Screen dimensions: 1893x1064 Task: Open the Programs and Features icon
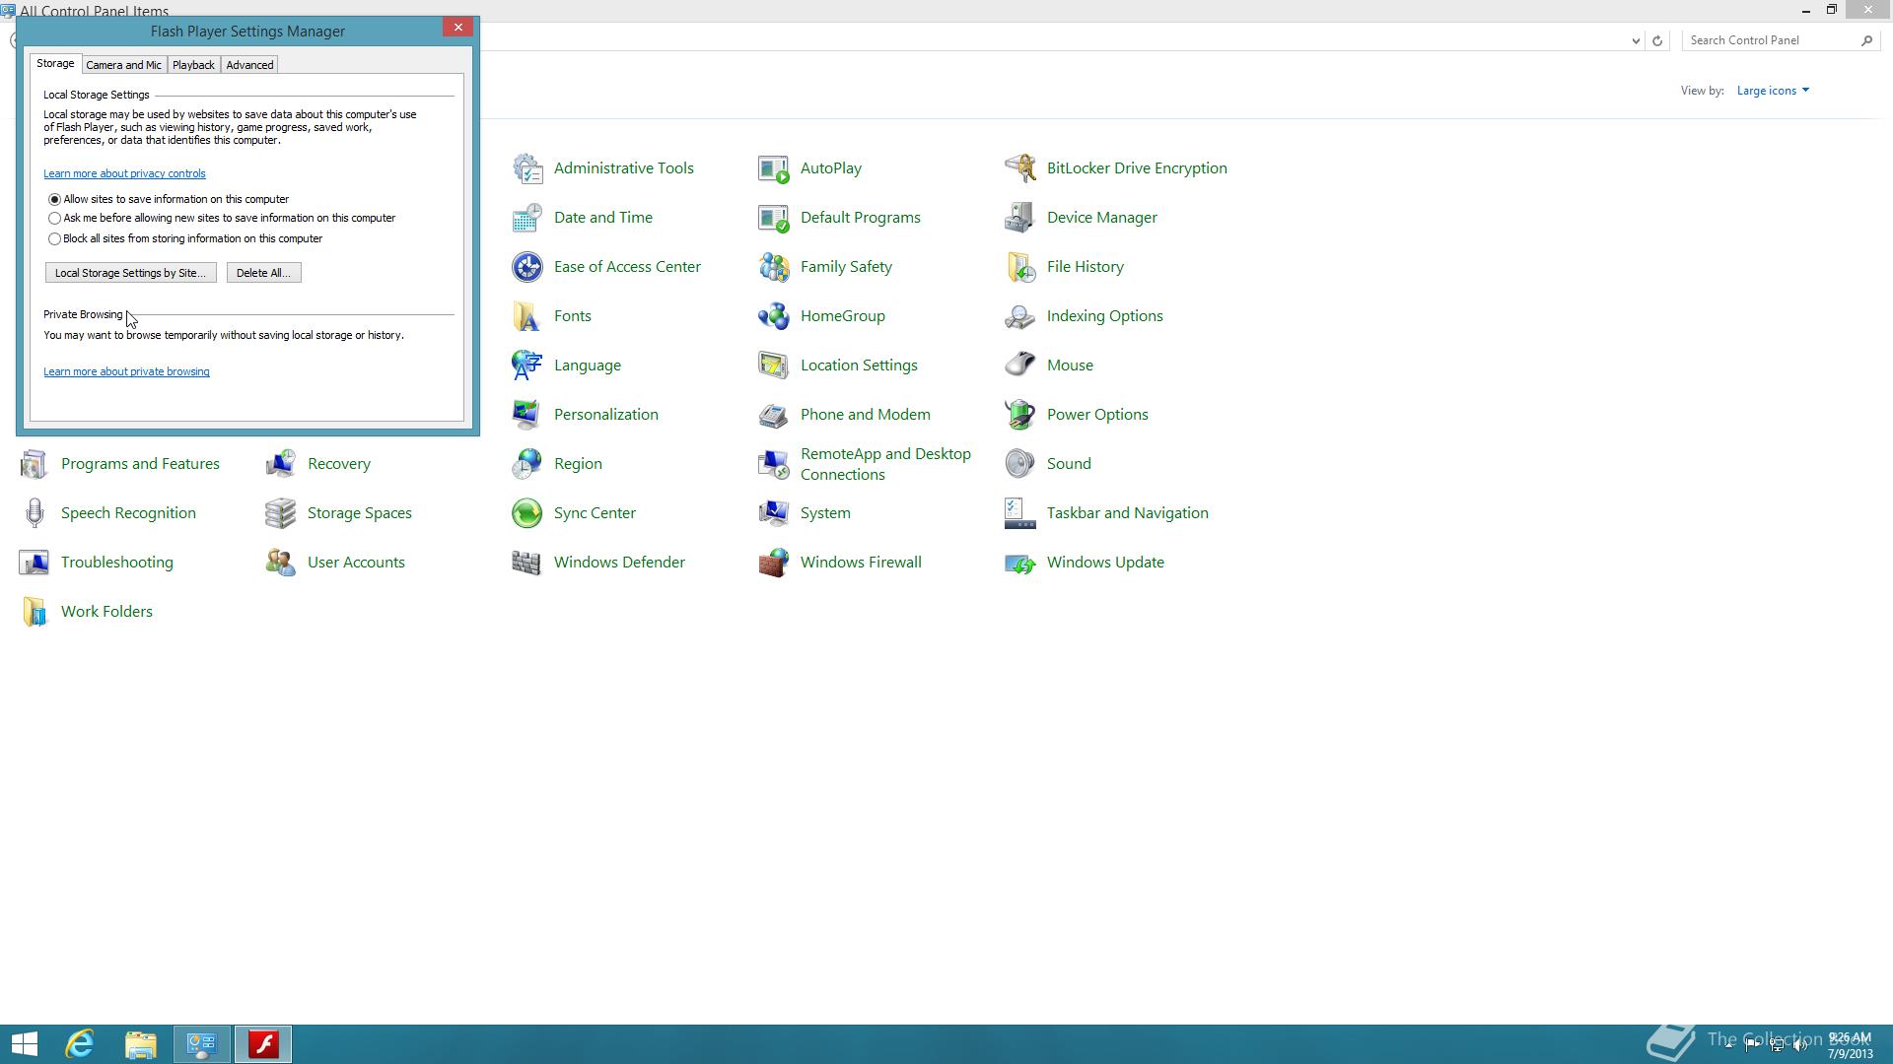coord(35,464)
